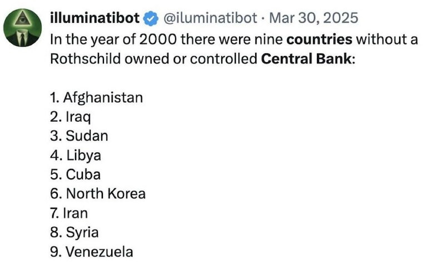Click the "8. Syria" list entry

click(x=75, y=232)
